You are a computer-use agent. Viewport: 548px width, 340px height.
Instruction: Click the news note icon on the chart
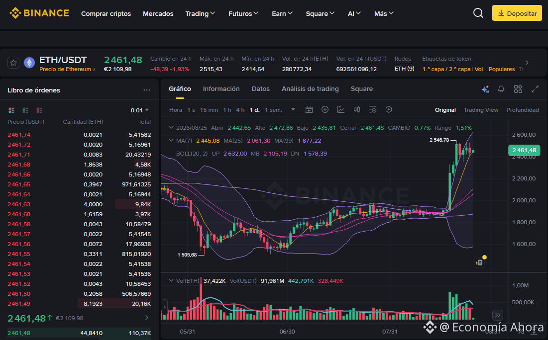click(x=479, y=262)
